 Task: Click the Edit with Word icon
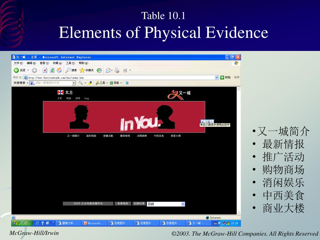click(125, 70)
